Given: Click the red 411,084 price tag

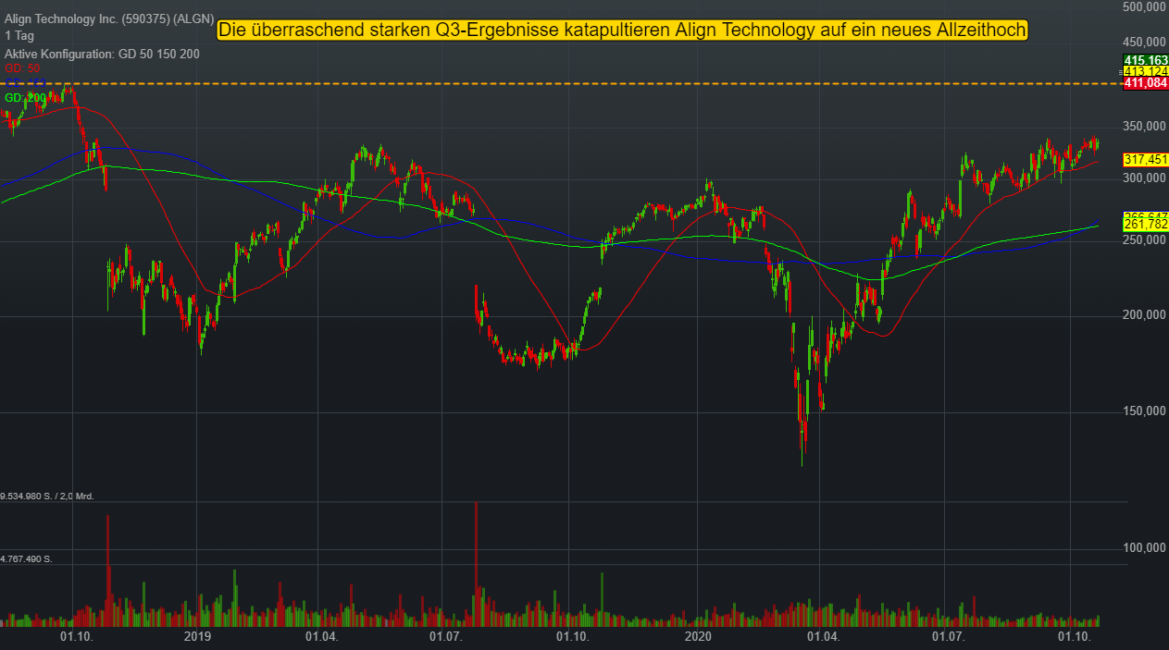Looking at the screenshot, I should coord(1145,83).
